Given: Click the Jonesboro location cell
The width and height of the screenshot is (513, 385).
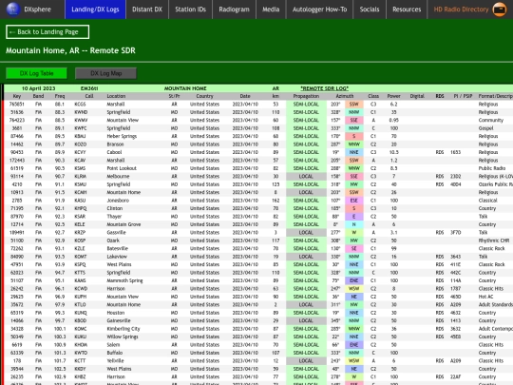Looking at the screenshot, I should click(118, 201).
